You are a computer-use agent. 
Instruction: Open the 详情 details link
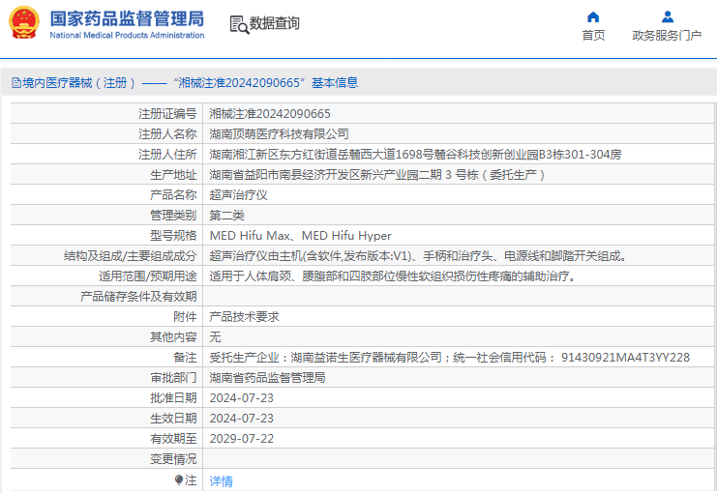point(222,480)
